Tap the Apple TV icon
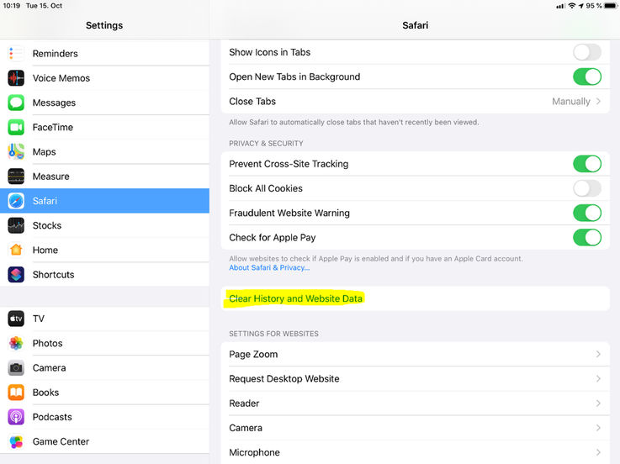The image size is (620, 464). click(x=16, y=319)
